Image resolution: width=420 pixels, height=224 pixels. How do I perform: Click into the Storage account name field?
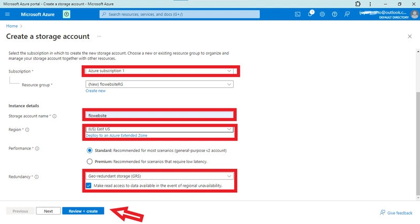(160, 115)
